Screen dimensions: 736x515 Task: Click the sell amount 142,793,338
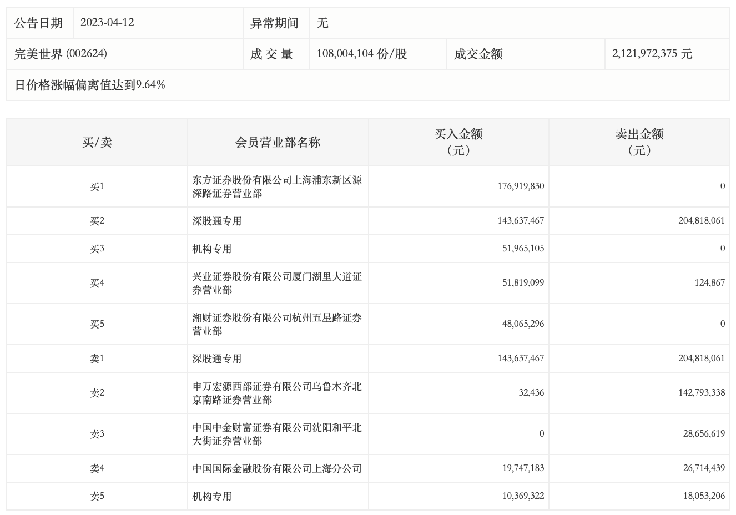(702, 393)
